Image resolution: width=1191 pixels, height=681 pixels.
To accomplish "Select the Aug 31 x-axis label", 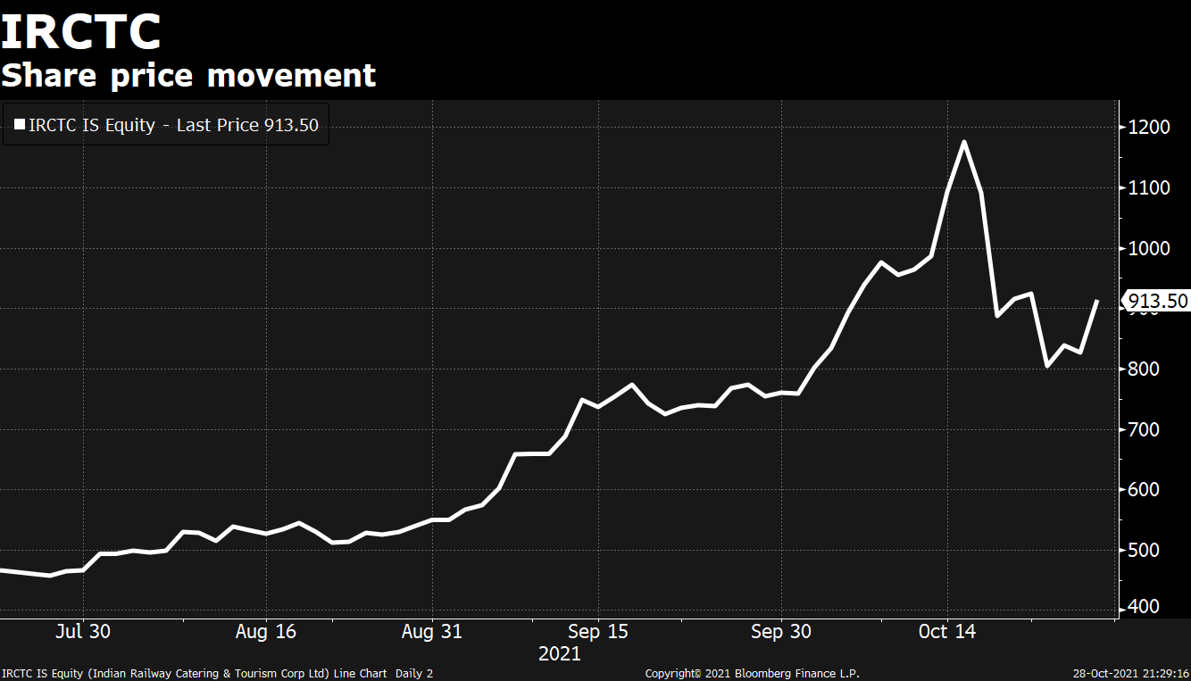I will (x=432, y=632).
